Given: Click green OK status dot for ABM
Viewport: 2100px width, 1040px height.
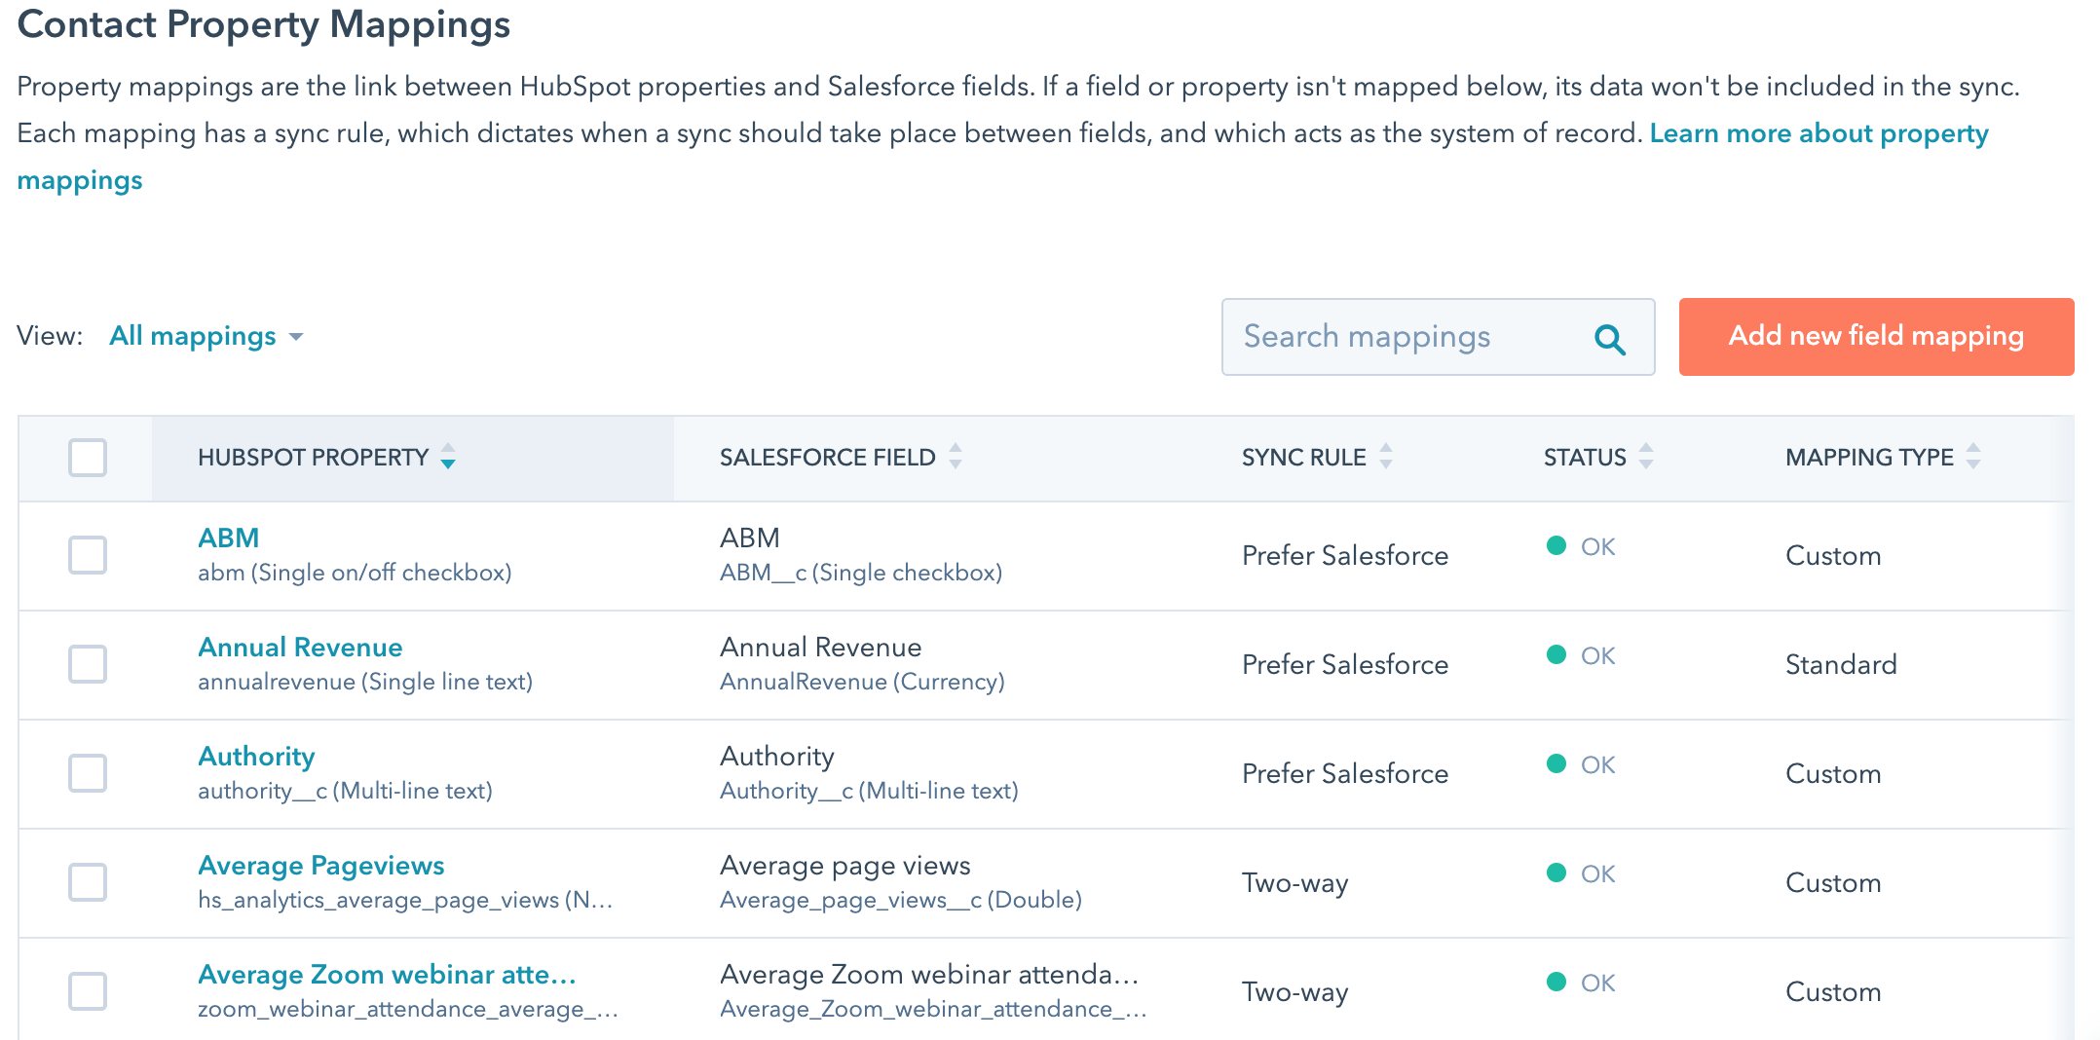Looking at the screenshot, I should tap(1556, 546).
